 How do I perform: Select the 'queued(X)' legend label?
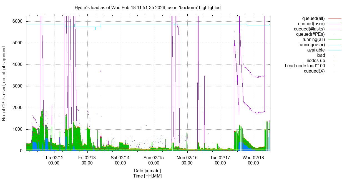(x=314, y=71)
